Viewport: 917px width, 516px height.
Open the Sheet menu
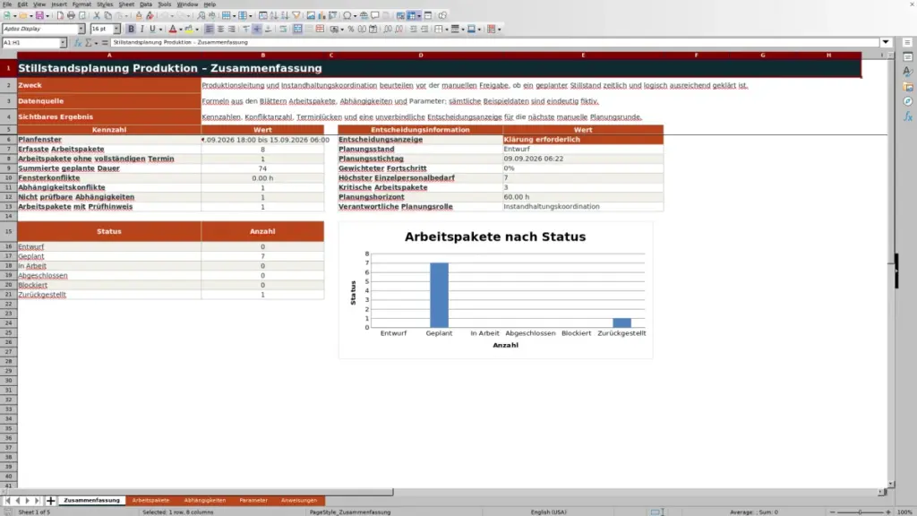pyautogui.click(x=126, y=4)
